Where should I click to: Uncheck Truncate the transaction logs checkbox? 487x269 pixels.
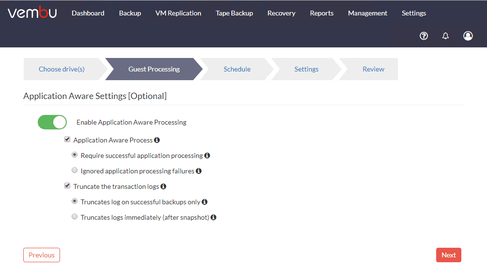pyautogui.click(x=67, y=186)
